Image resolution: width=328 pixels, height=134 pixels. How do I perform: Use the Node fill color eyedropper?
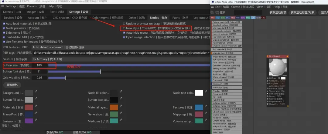click(121, 91)
